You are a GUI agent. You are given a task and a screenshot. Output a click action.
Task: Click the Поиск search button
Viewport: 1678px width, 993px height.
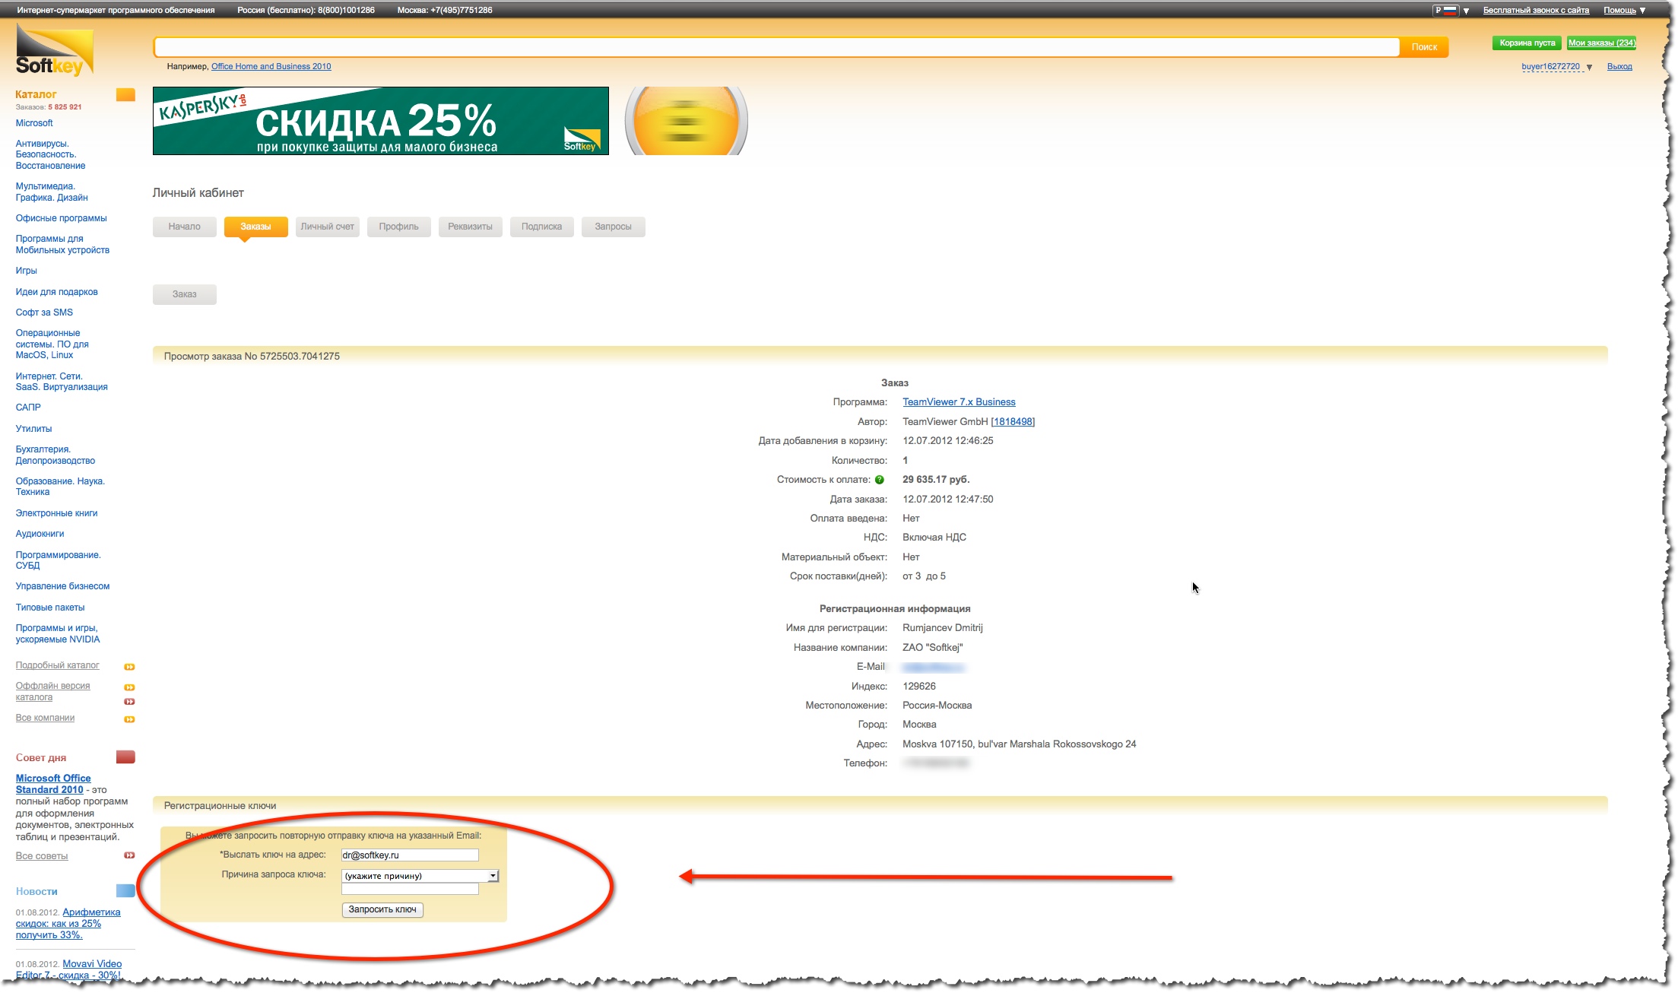tap(1424, 47)
